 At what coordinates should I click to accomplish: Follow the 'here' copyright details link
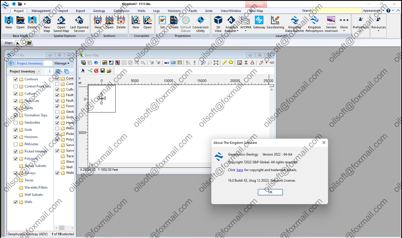(240, 170)
